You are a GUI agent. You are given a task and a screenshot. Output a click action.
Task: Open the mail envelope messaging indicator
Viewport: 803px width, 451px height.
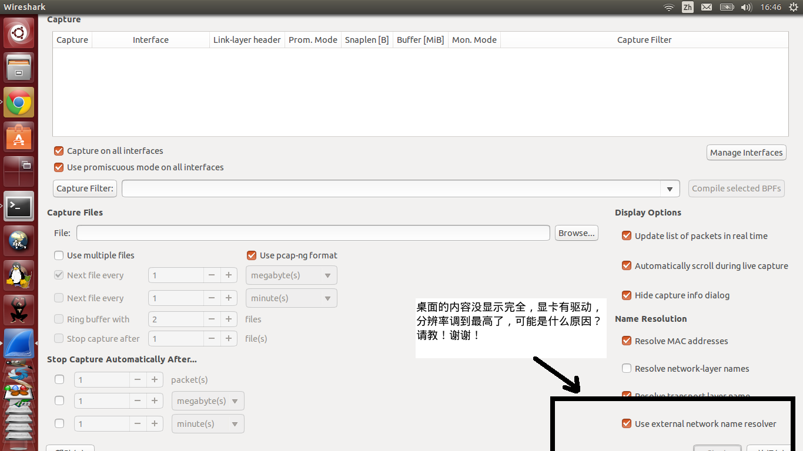(707, 7)
